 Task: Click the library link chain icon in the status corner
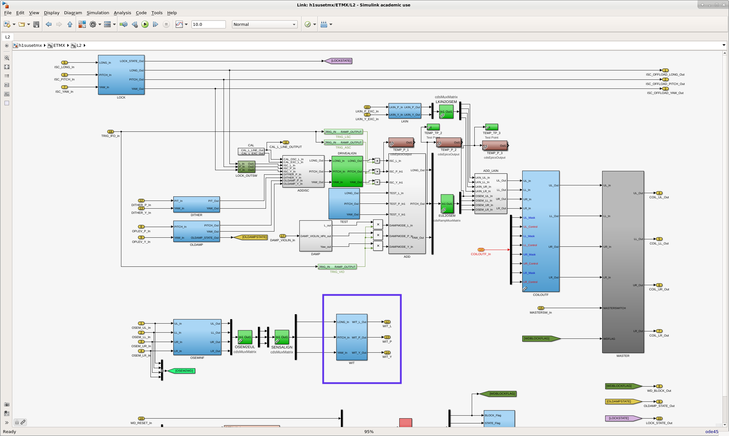tap(23, 422)
